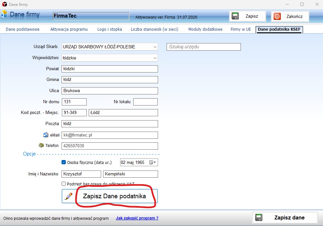
Task: Click the Szukaj urzędu search field
Action: coord(204,47)
